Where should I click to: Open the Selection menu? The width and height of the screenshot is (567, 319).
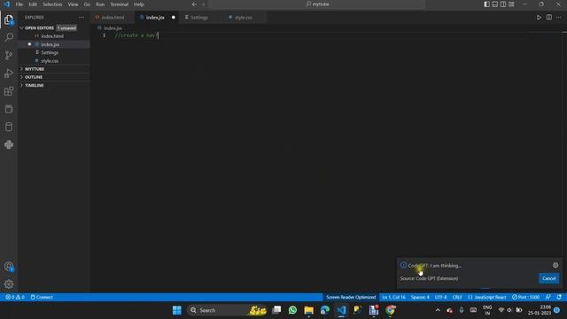52,4
